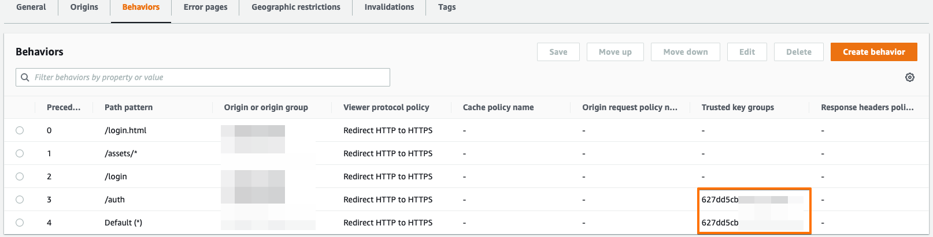
Task: Open the table preferences gear icon
Action: tap(909, 77)
